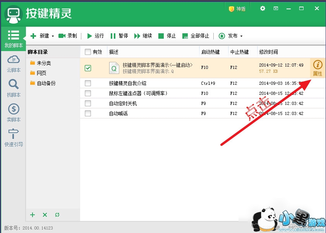Click 全部停止 to stop all scripts
This screenshot has width=326, height=233.
[x=196, y=36]
